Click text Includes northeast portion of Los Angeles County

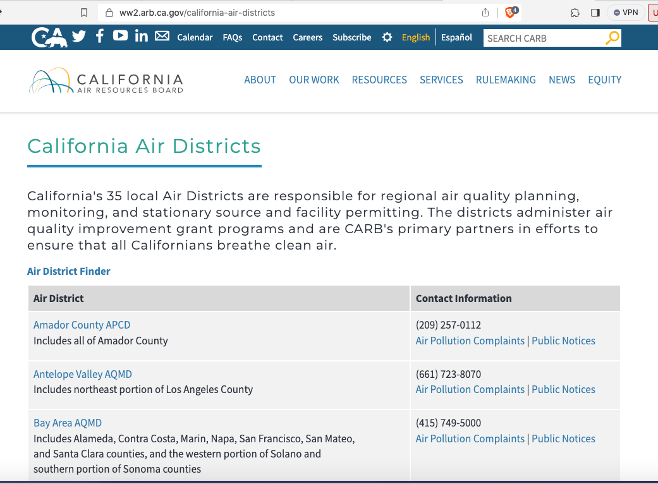coord(143,389)
